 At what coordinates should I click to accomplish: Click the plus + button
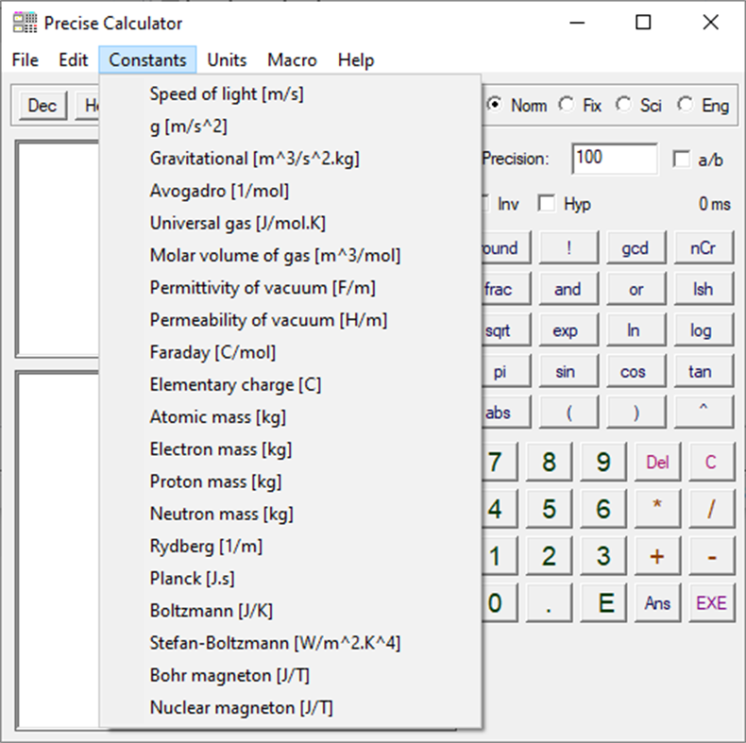pos(657,556)
